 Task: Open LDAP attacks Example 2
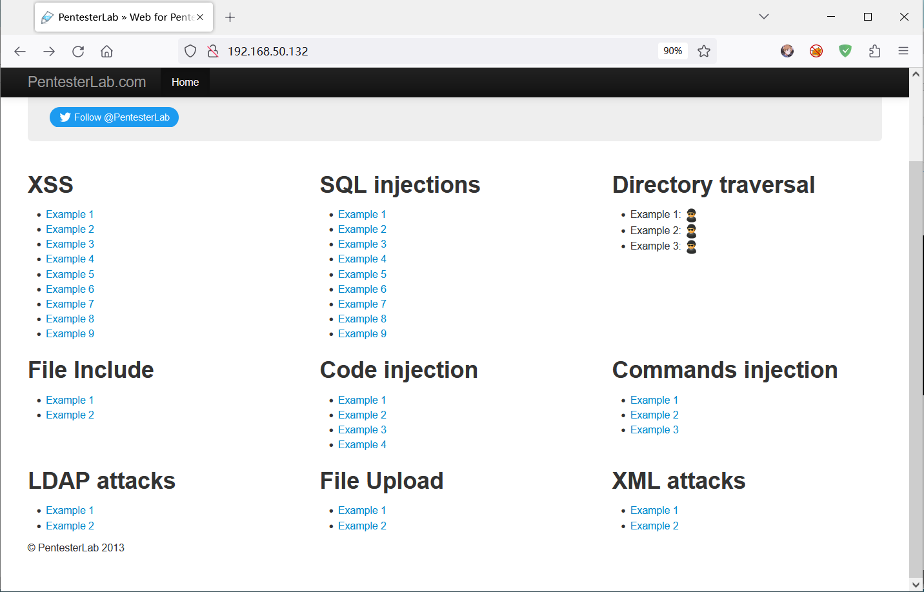coord(70,526)
